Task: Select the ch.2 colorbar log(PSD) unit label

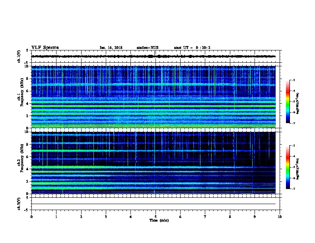Action: click(298, 169)
